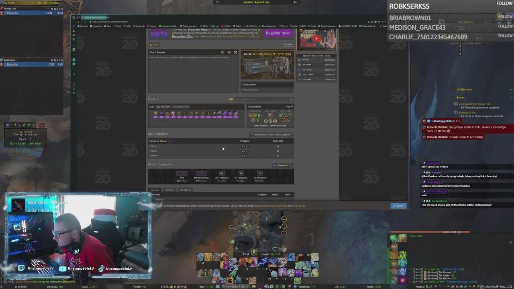Click the Update button above the About panel
514x289 pixels.
(288, 45)
